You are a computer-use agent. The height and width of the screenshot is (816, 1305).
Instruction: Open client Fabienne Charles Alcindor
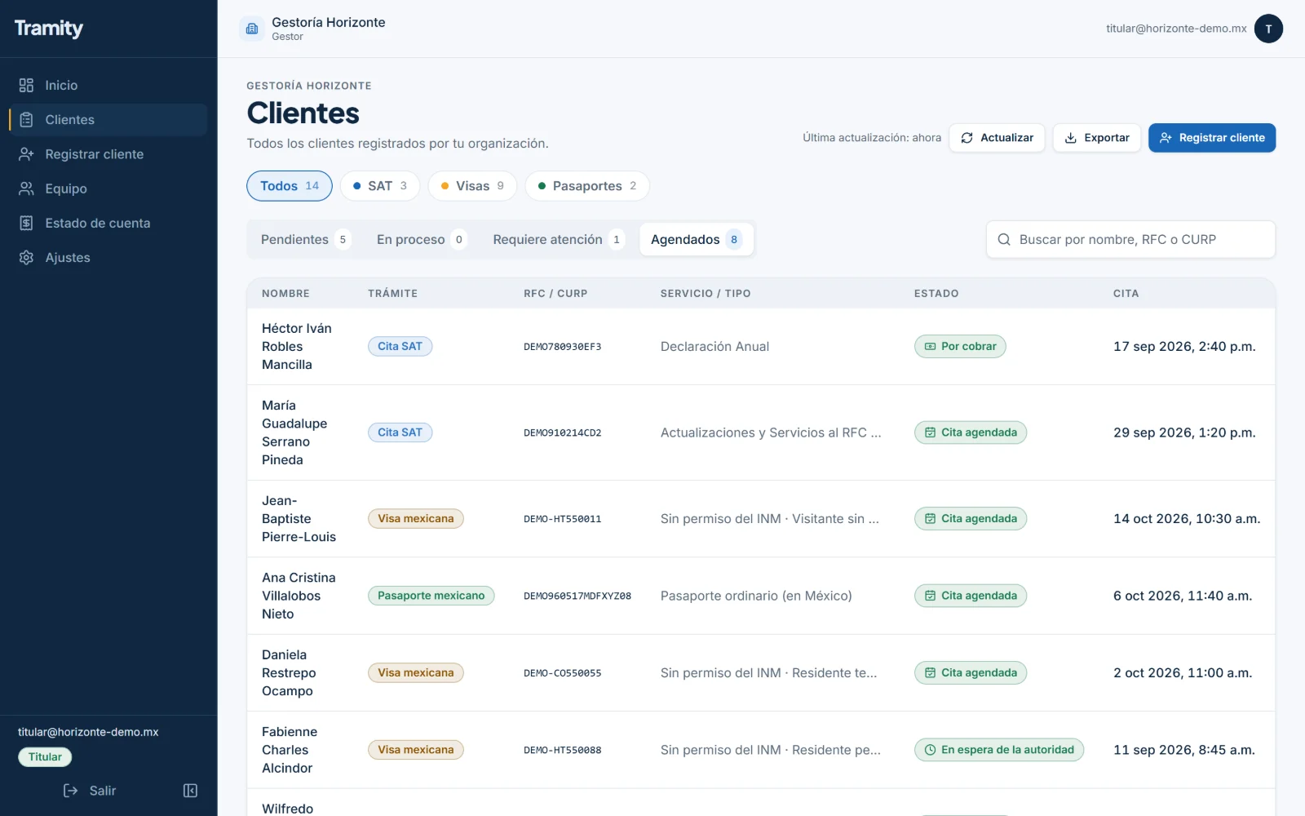point(290,750)
